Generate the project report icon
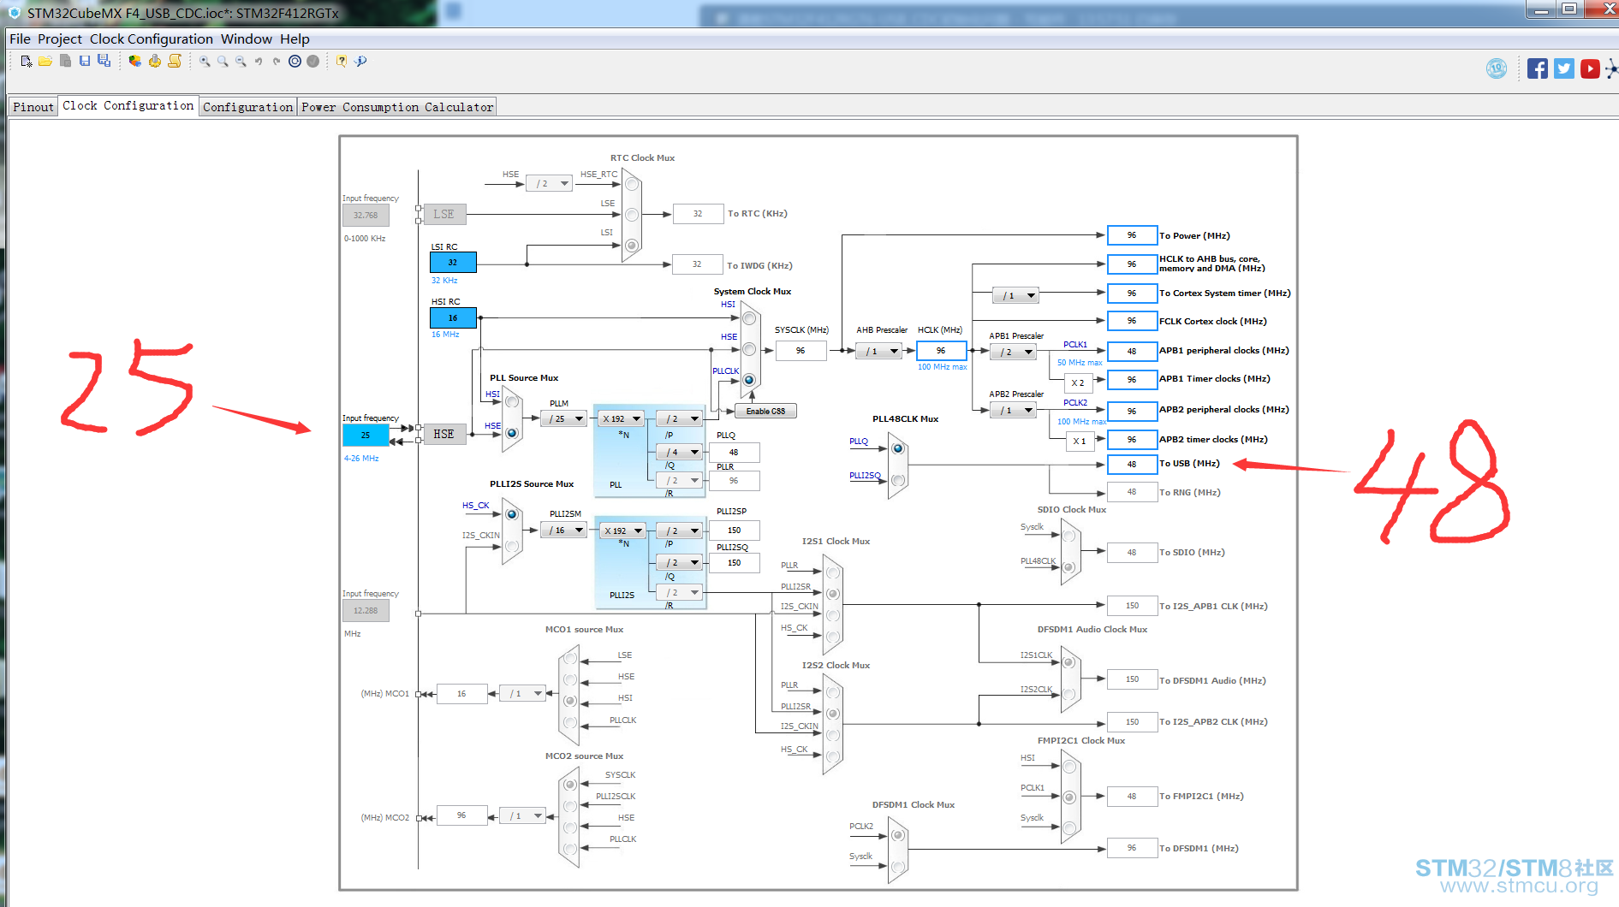 [x=135, y=61]
